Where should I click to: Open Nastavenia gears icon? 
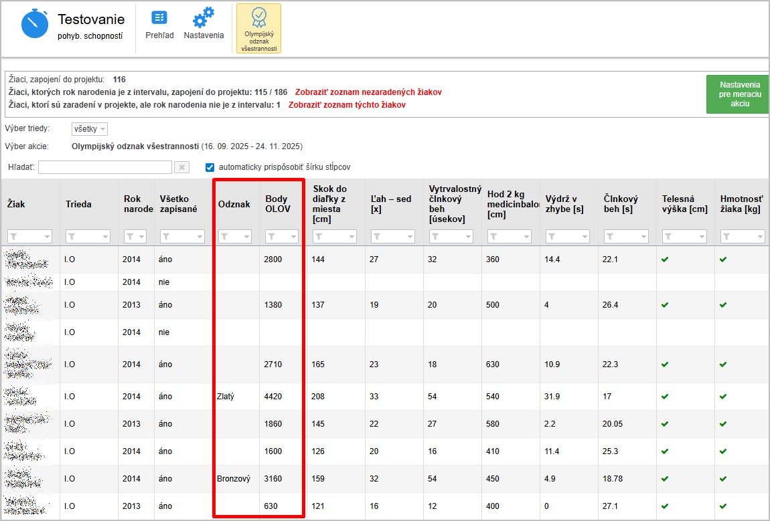click(x=204, y=18)
